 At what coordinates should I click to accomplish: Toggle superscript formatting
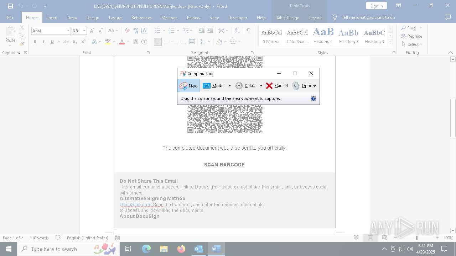click(x=83, y=42)
